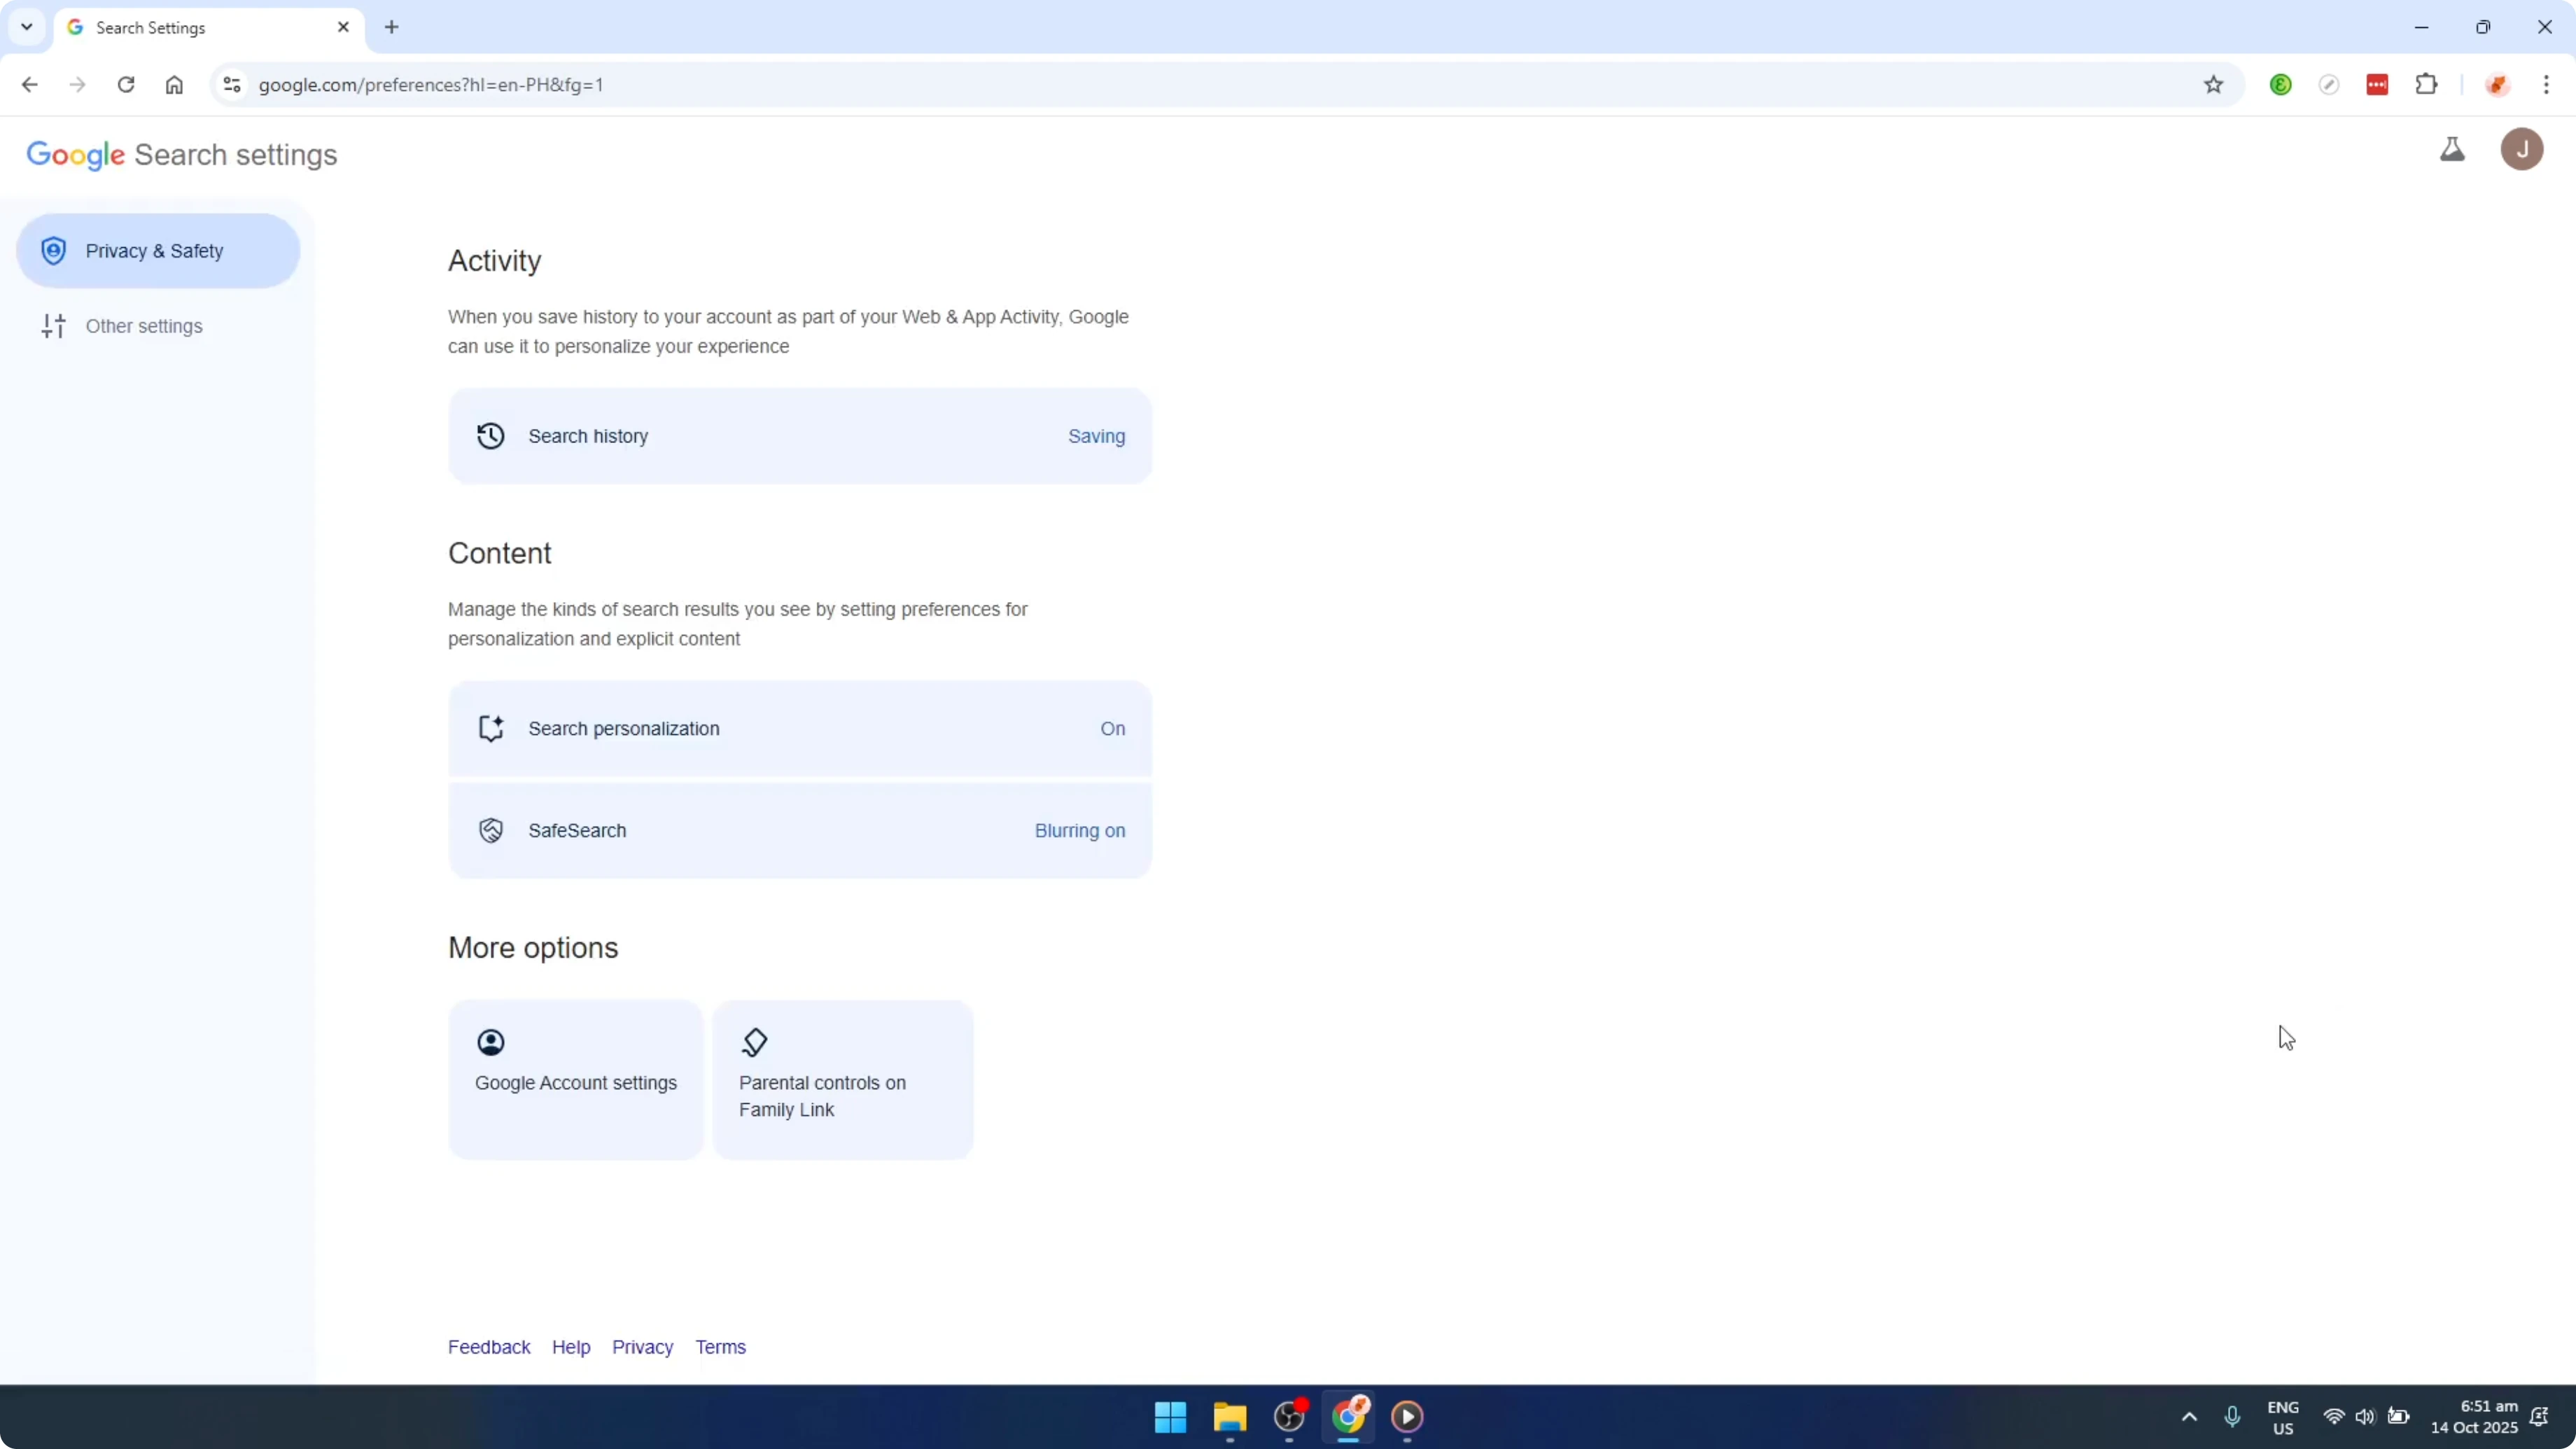This screenshot has width=2576, height=1449.
Task: Open OBS Studio from the taskbar
Action: (1288, 1417)
